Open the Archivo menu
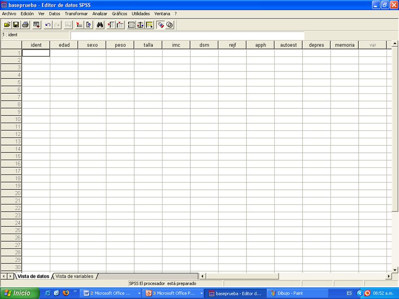 pyautogui.click(x=9, y=14)
